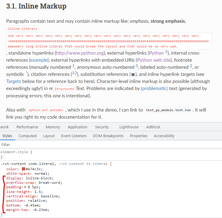Open the Lighthouse tab
Image resolution: width=222 pixels, height=218 pixels.
pos(129,127)
